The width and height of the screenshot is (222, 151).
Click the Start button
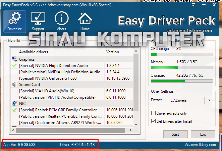[x=175, y=134]
